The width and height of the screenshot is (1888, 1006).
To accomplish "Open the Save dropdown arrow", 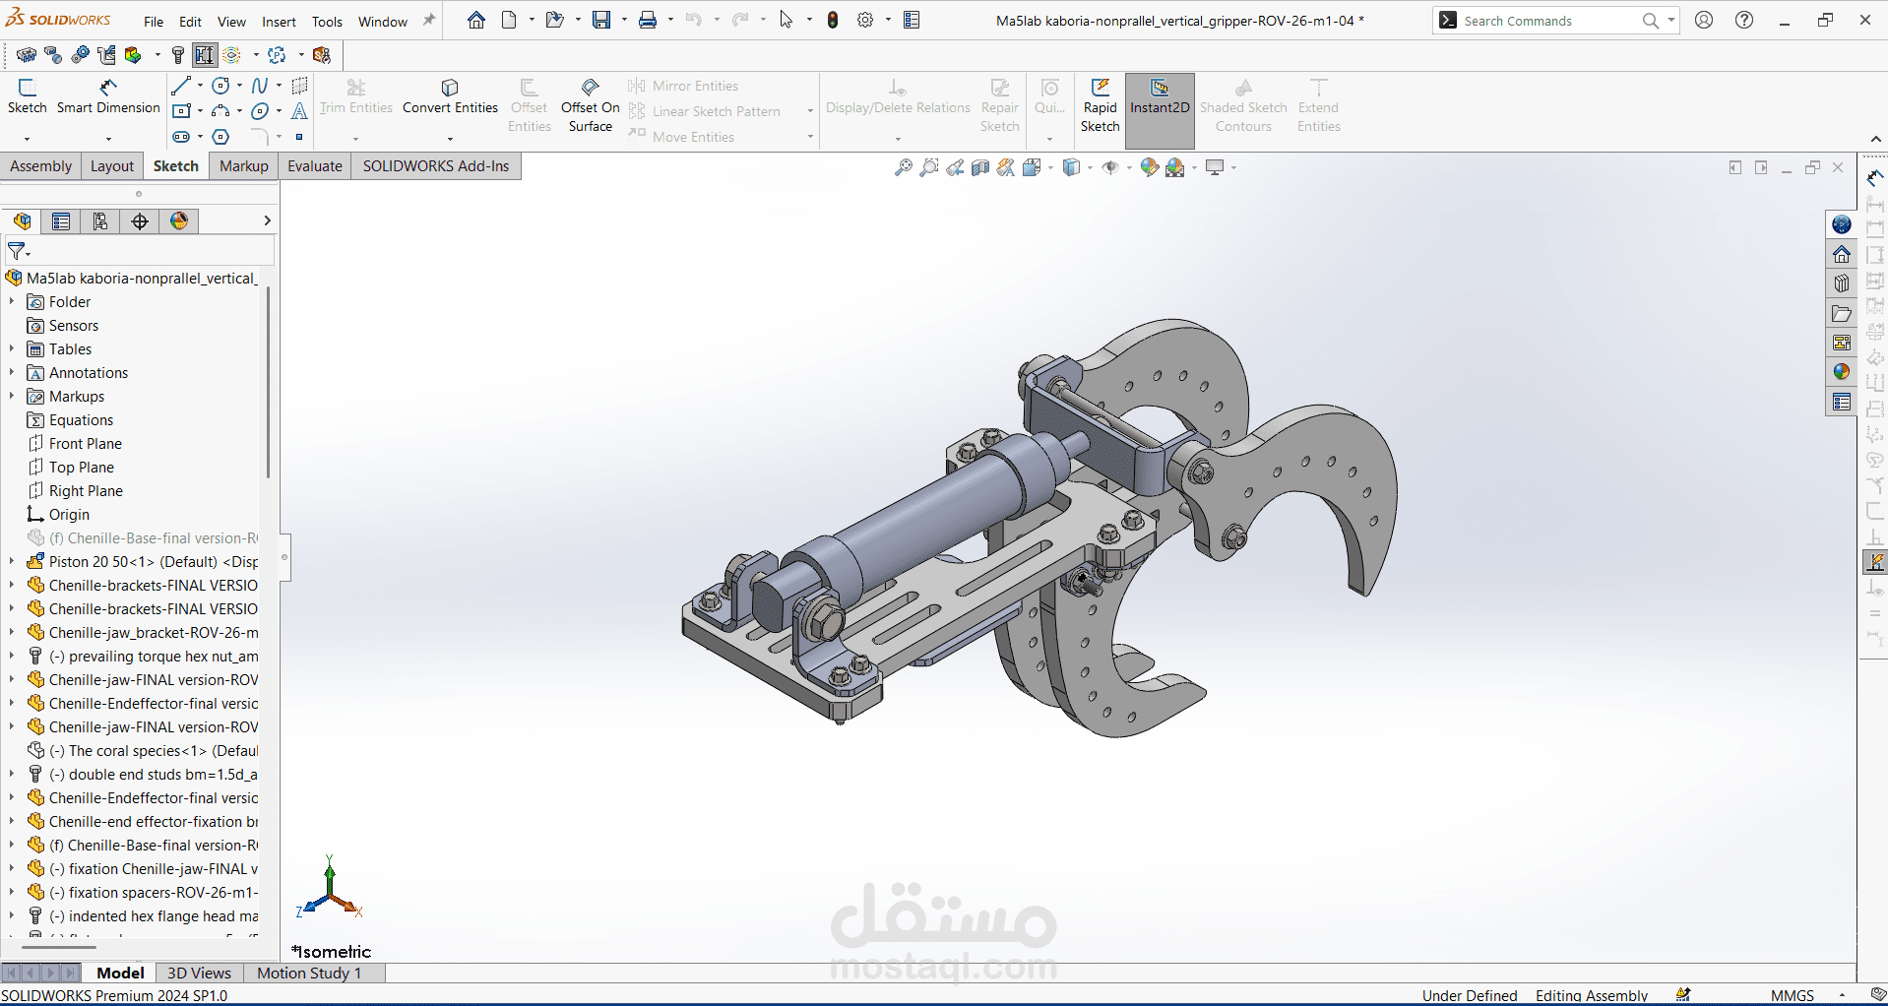I will (x=624, y=20).
